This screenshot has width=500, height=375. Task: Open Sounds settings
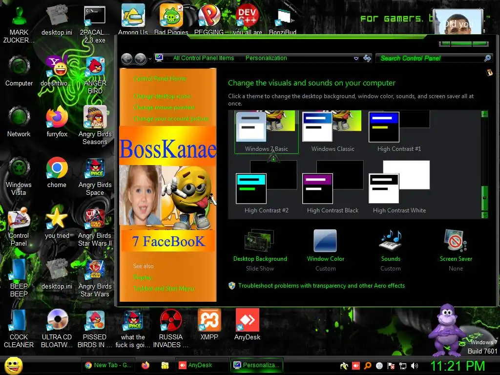tap(391, 250)
